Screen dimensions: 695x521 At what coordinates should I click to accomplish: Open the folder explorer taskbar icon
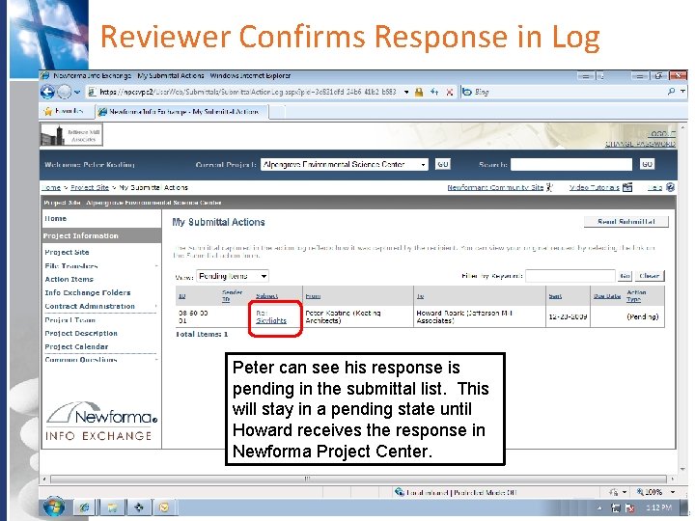pos(112,507)
